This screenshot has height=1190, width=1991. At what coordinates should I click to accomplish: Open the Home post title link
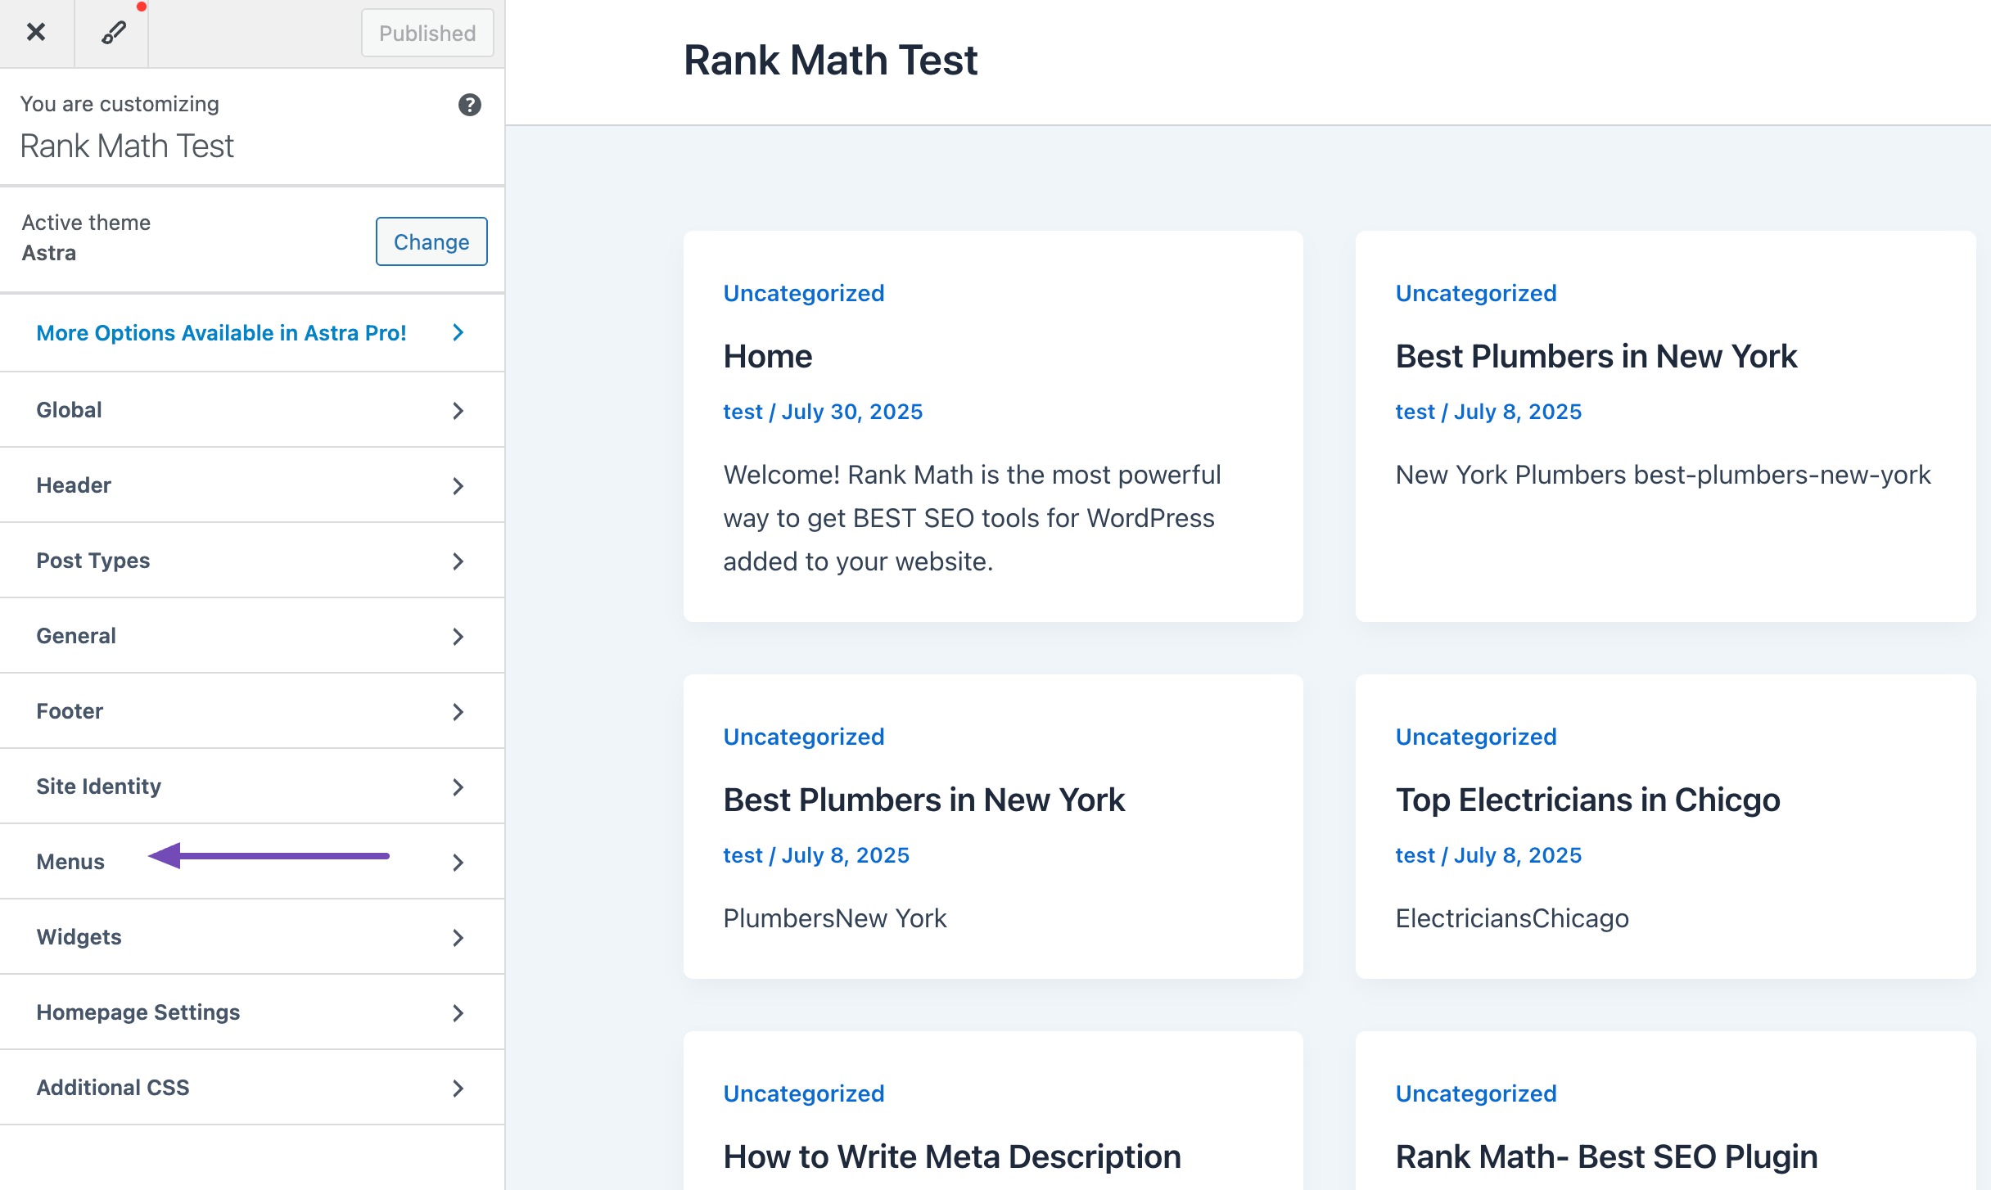[768, 356]
